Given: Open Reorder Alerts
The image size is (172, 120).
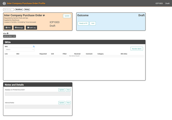Looking at the screenshot, I should pos(137,49).
